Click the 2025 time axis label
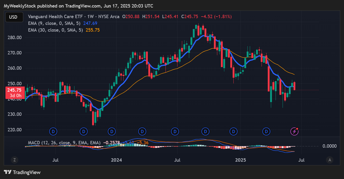 (x=240, y=160)
